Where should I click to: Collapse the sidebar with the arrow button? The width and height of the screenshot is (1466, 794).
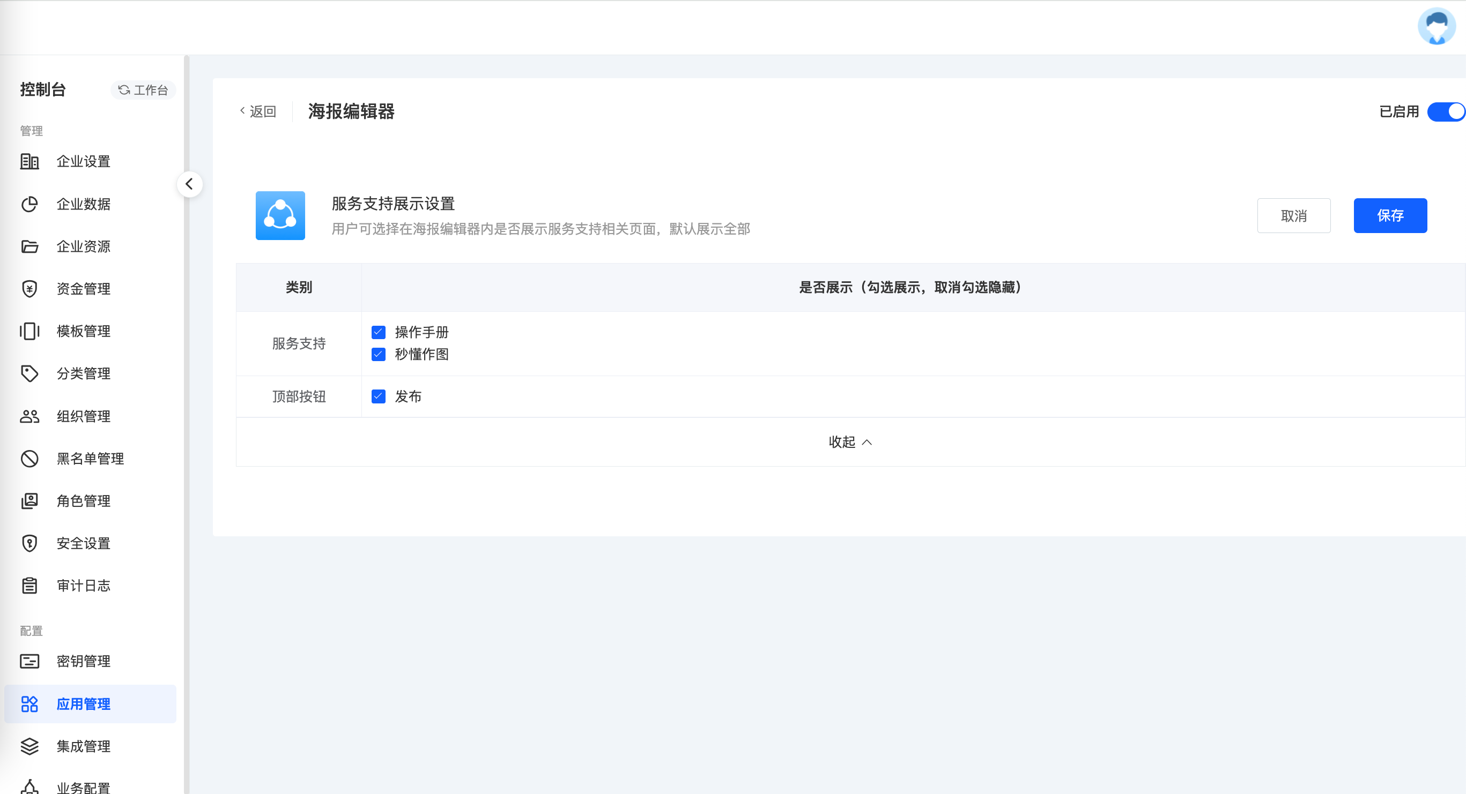(x=189, y=184)
